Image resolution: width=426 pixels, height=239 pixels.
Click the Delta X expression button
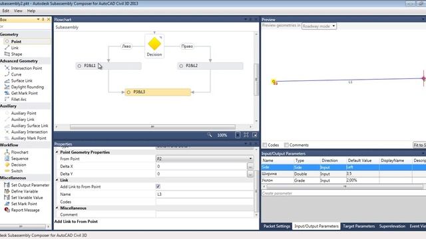tap(250, 167)
